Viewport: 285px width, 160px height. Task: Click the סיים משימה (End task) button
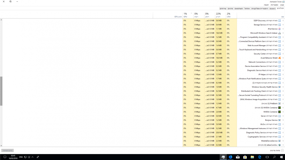7,150
